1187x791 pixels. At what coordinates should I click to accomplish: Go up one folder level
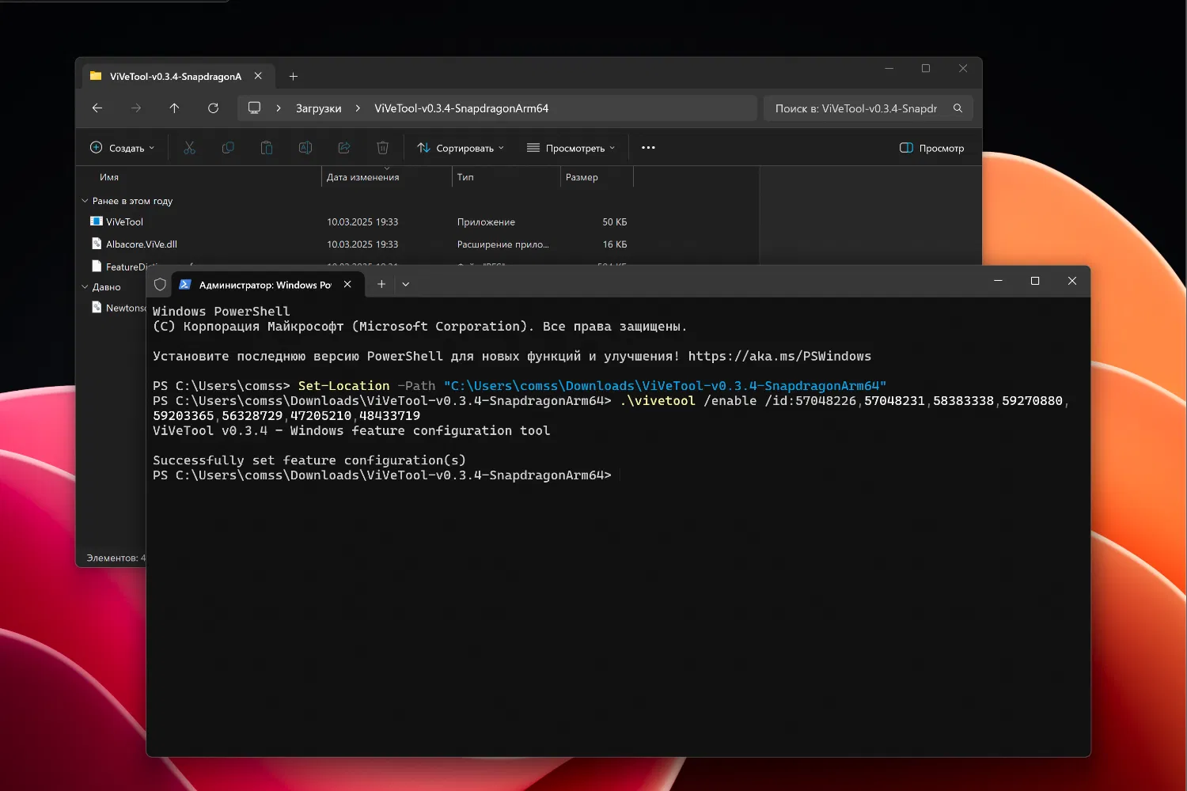(x=174, y=108)
